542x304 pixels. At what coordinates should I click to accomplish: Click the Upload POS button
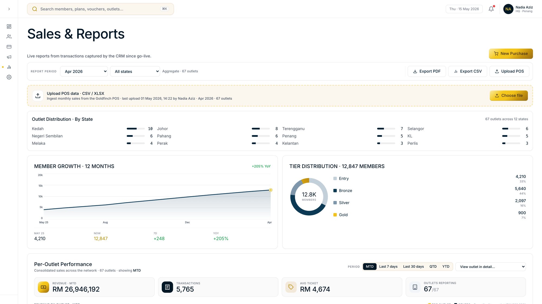tap(509, 71)
